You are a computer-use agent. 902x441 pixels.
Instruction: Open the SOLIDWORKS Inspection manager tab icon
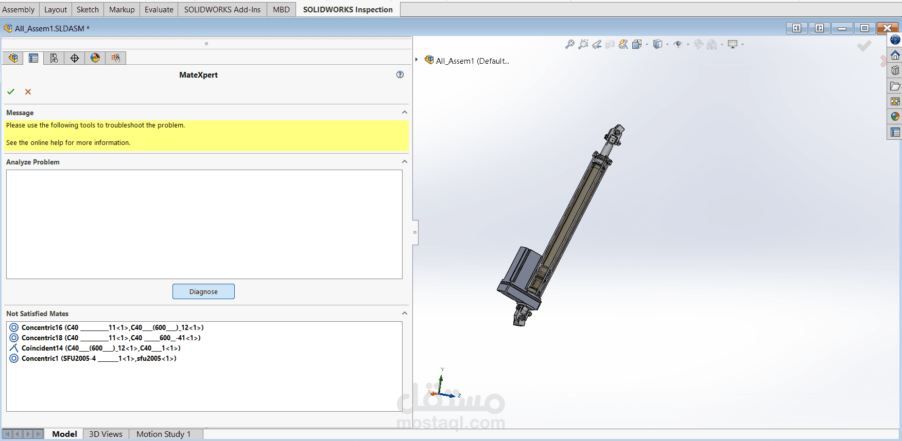pos(116,58)
